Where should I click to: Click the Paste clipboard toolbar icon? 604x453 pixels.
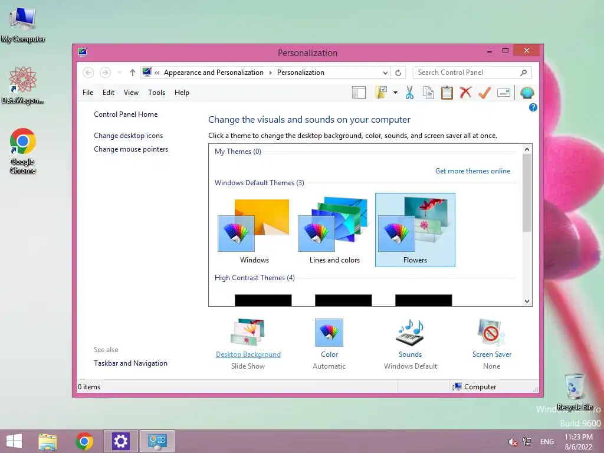point(447,93)
